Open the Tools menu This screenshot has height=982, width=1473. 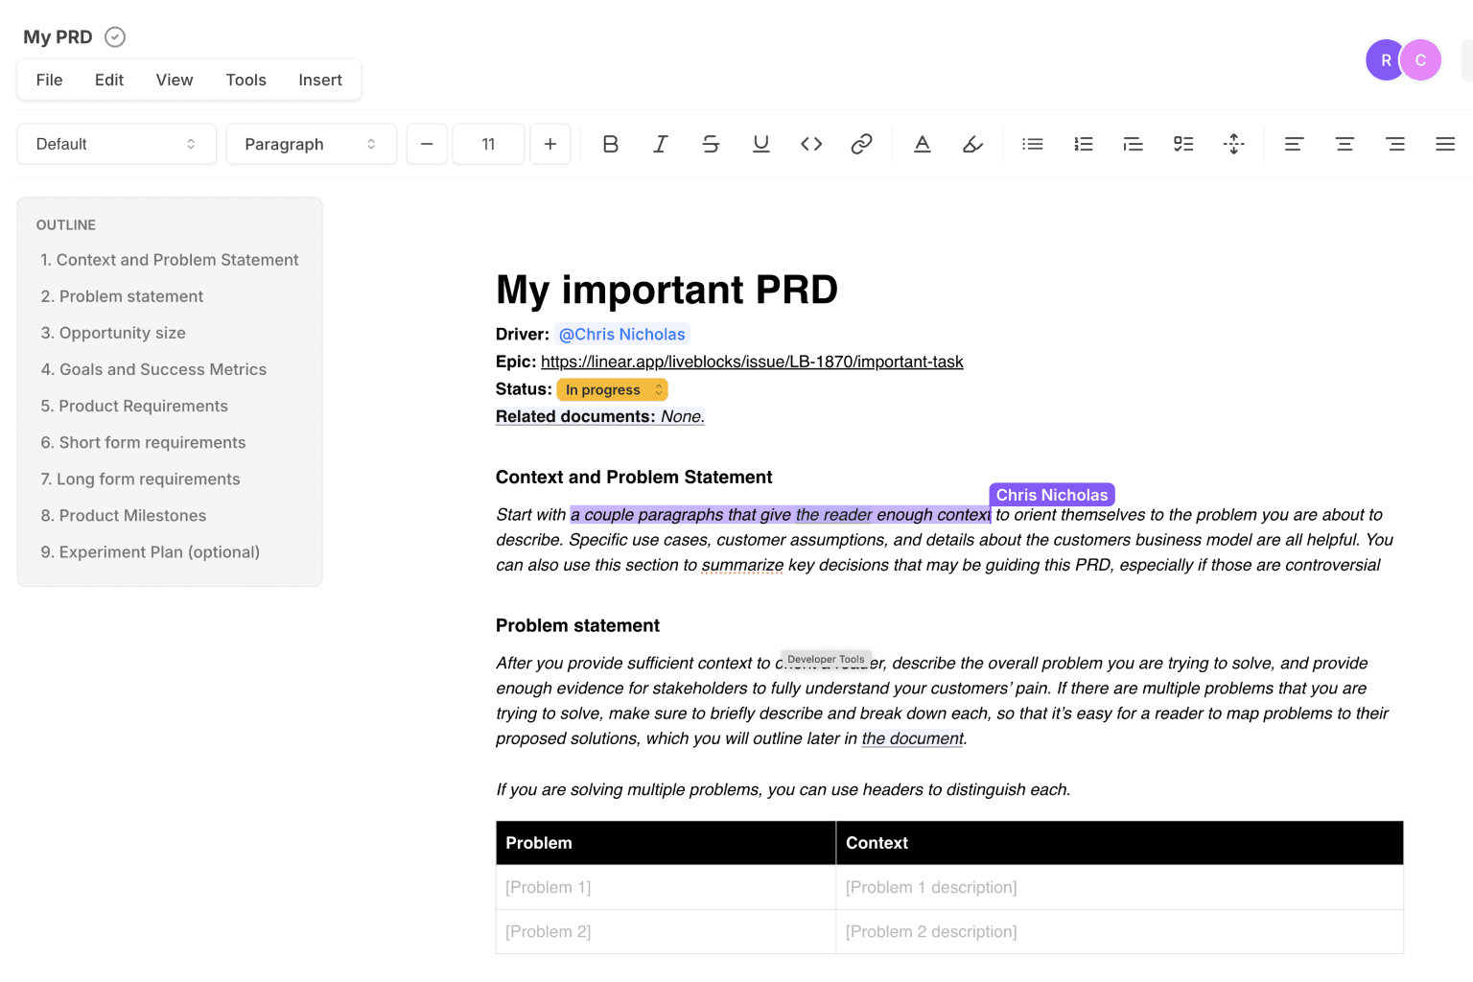click(x=245, y=80)
